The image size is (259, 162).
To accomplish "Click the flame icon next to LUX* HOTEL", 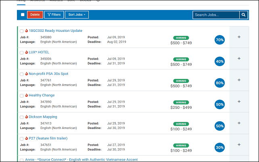I will (26, 52).
